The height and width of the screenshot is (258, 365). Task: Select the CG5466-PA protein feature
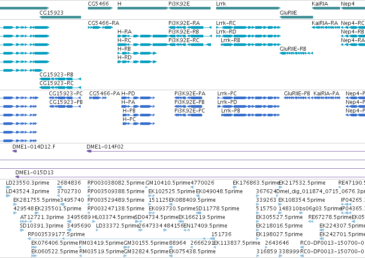(x=98, y=98)
